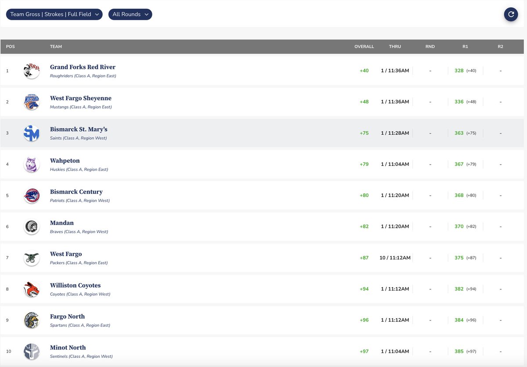Click West Fargo R1 score 375
Screen dimensions: 527x367
tap(459, 258)
